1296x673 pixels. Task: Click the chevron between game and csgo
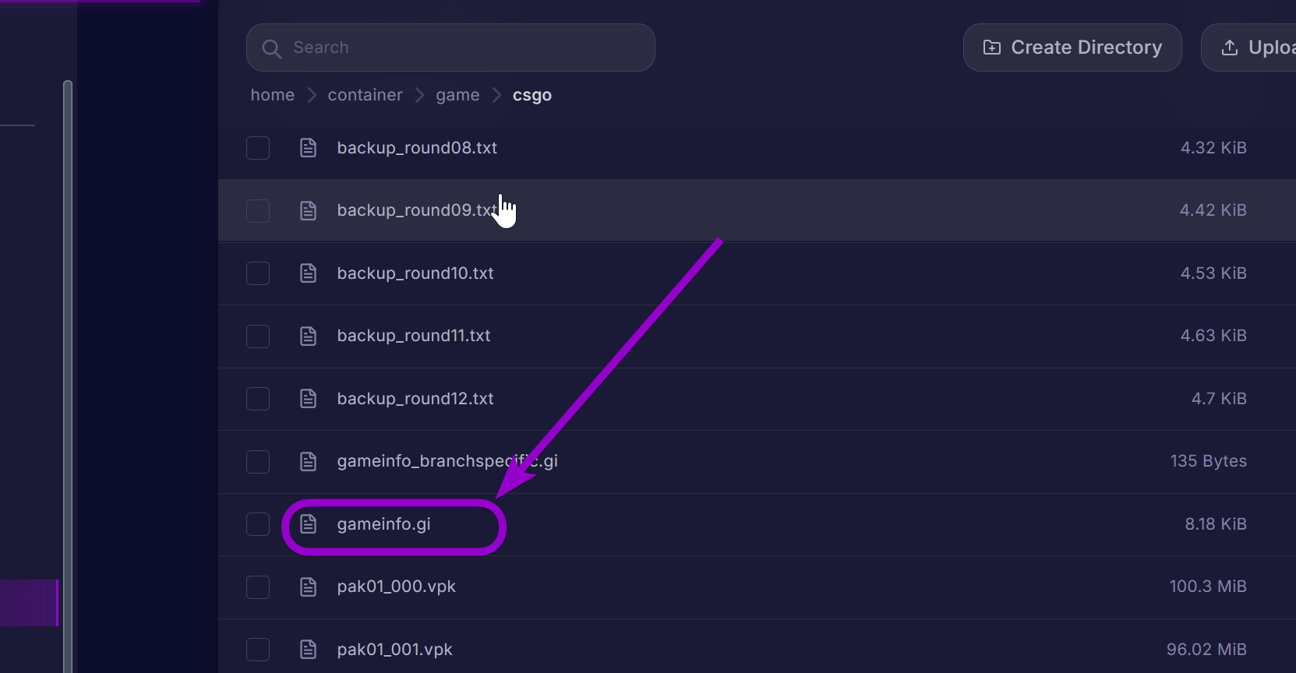point(496,94)
